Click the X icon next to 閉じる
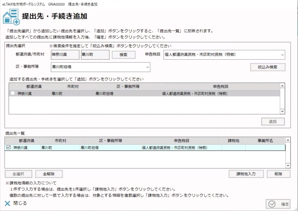The width and height of the screenshot is (298, 211). click(x=8, y=203)
